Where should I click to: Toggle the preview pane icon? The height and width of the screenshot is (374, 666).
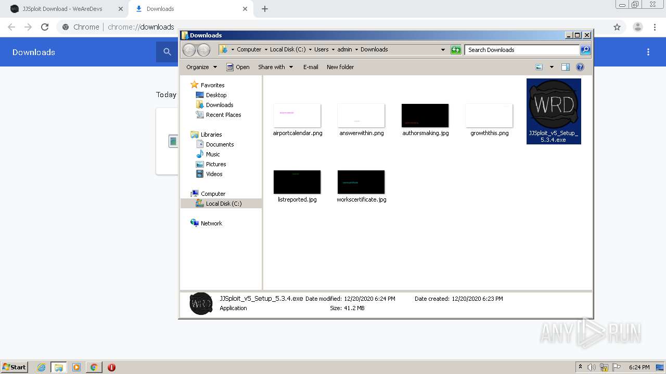[566, 67]
